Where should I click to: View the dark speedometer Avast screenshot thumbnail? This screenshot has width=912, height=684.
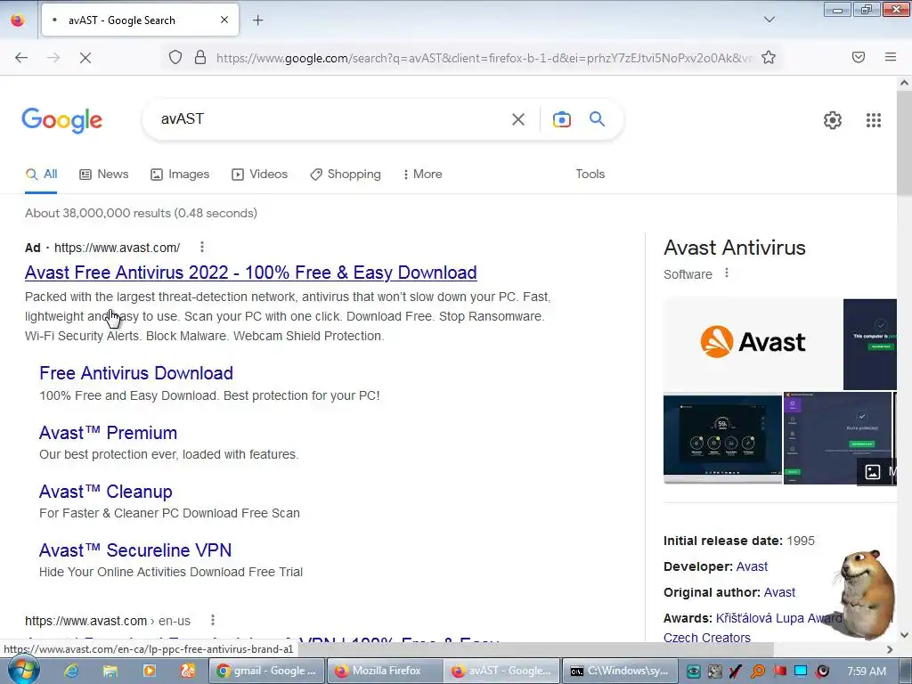coord(722,438)
